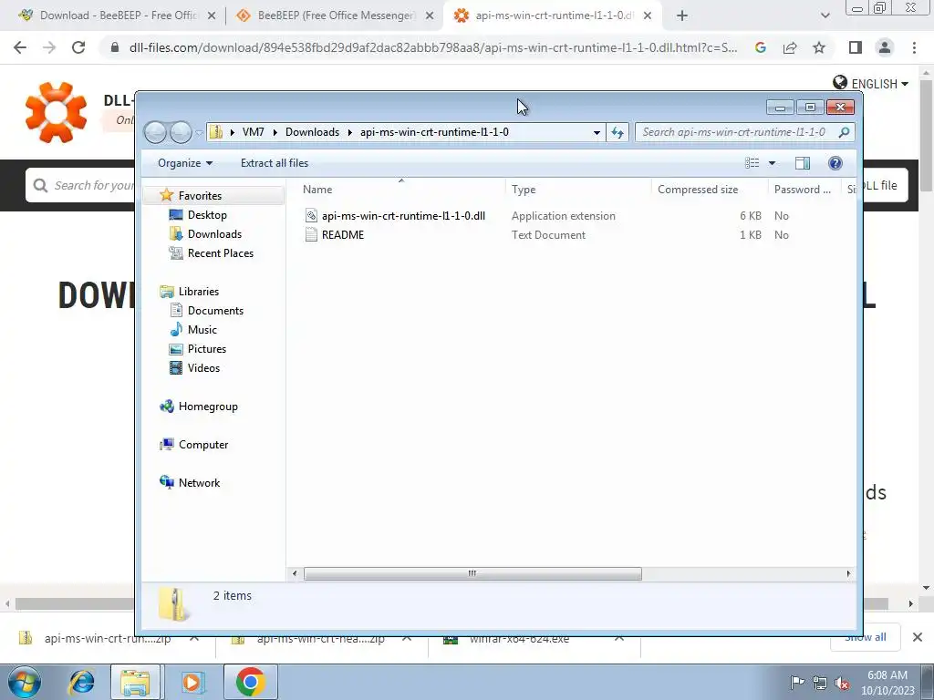This screenshot has height=700, width=934.
Task: Select the README text document icon
Action: pyautogui.click(x=311, y=234)
